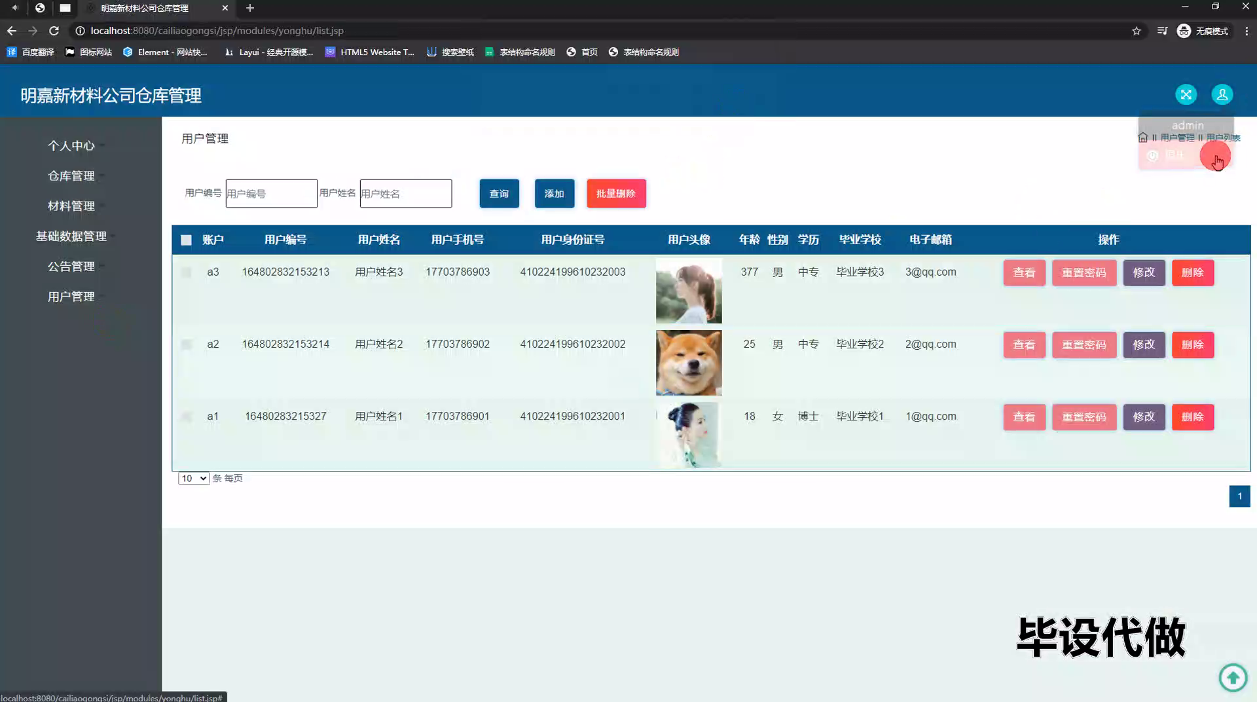Check the row checkbox for a1
The width and height of the screenshot is (1257, 702).
pos(186,416)
